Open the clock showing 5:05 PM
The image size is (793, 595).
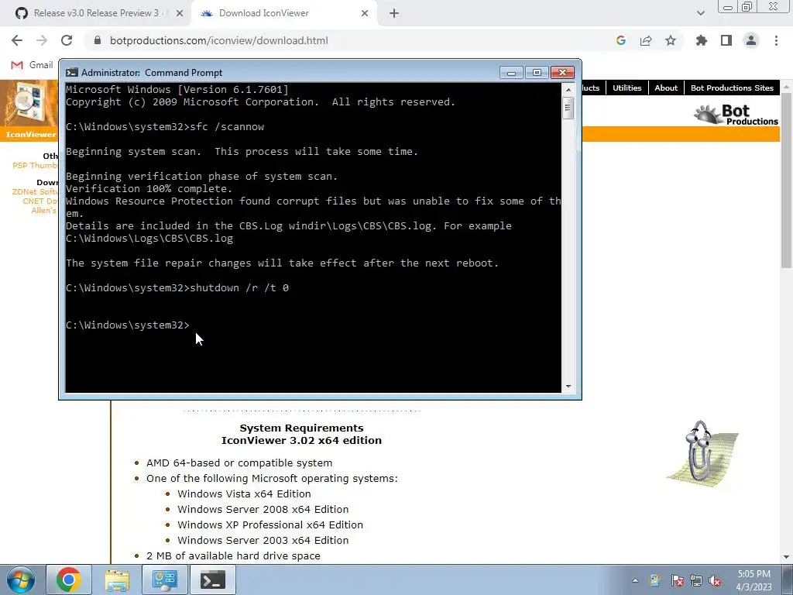(x=754, y=580)
